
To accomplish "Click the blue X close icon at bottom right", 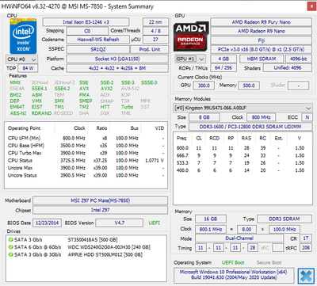I will (x=306, y=276).
